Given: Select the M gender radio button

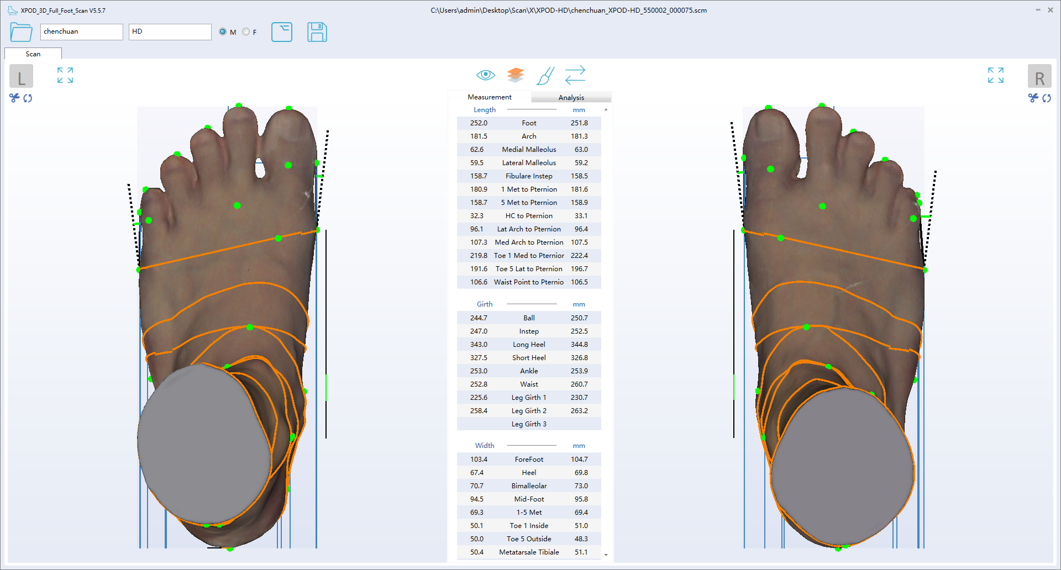Looking at the screenshot, I should coord(223,32).
